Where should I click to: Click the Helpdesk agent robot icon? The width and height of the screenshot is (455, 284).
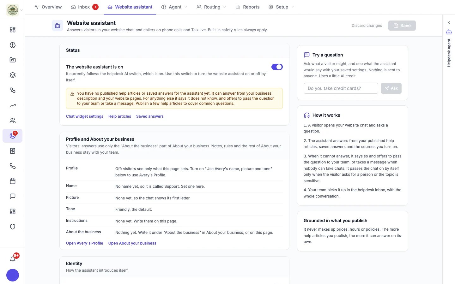(449, 32)
